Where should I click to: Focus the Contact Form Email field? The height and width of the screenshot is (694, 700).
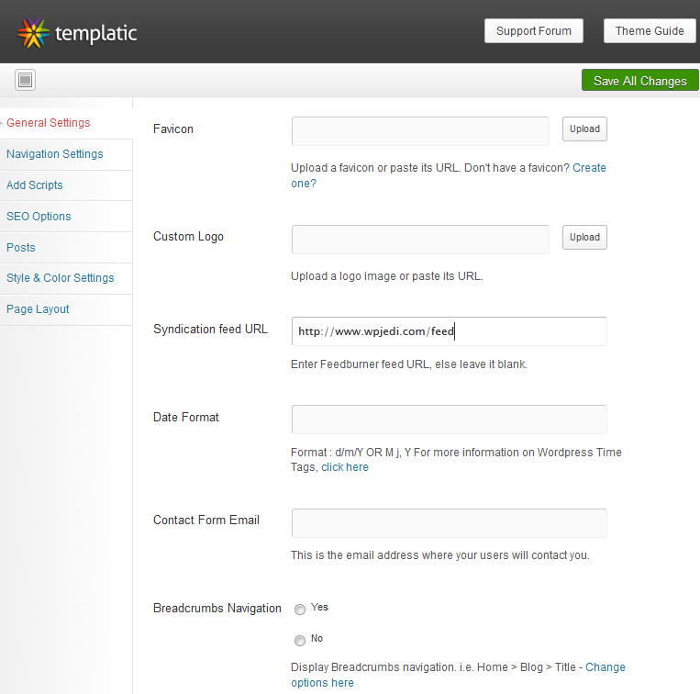pos(450,523)
